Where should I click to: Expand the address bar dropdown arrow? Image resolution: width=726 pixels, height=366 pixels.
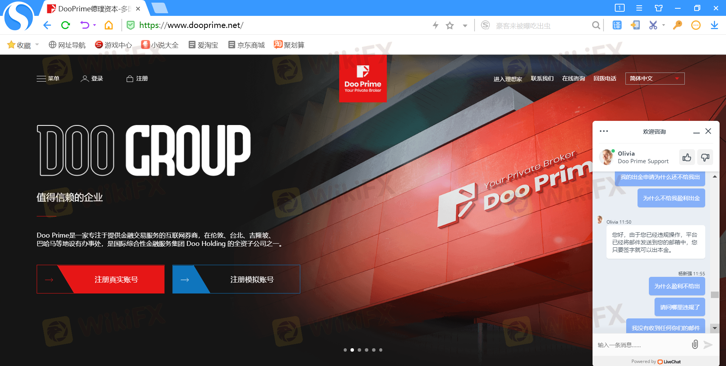(465, 26)
